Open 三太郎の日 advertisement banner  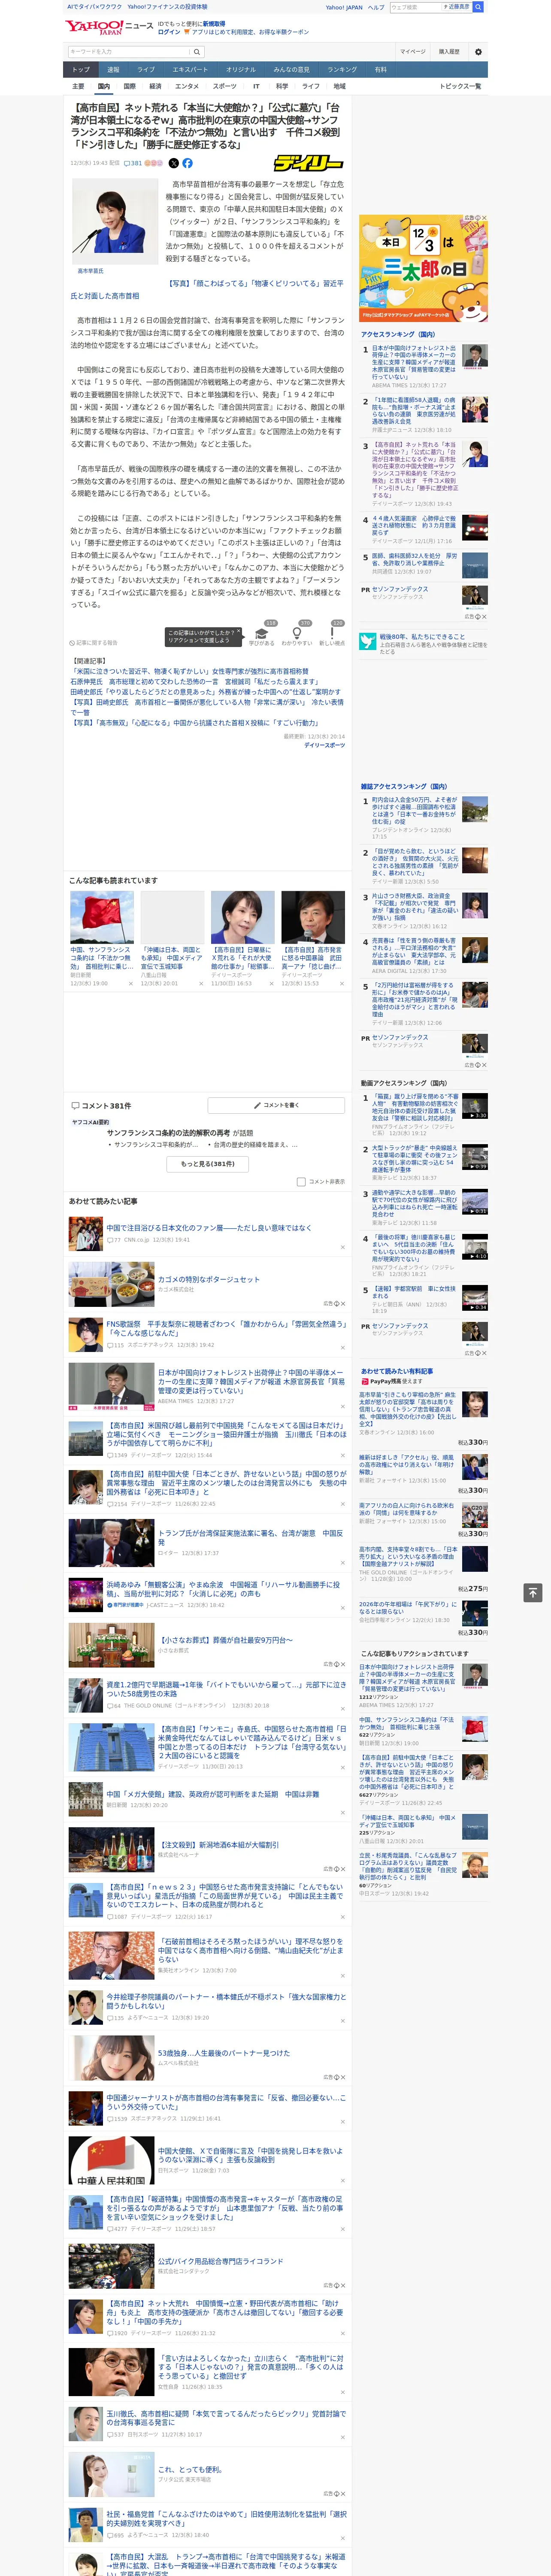click(x=424, y=269)
